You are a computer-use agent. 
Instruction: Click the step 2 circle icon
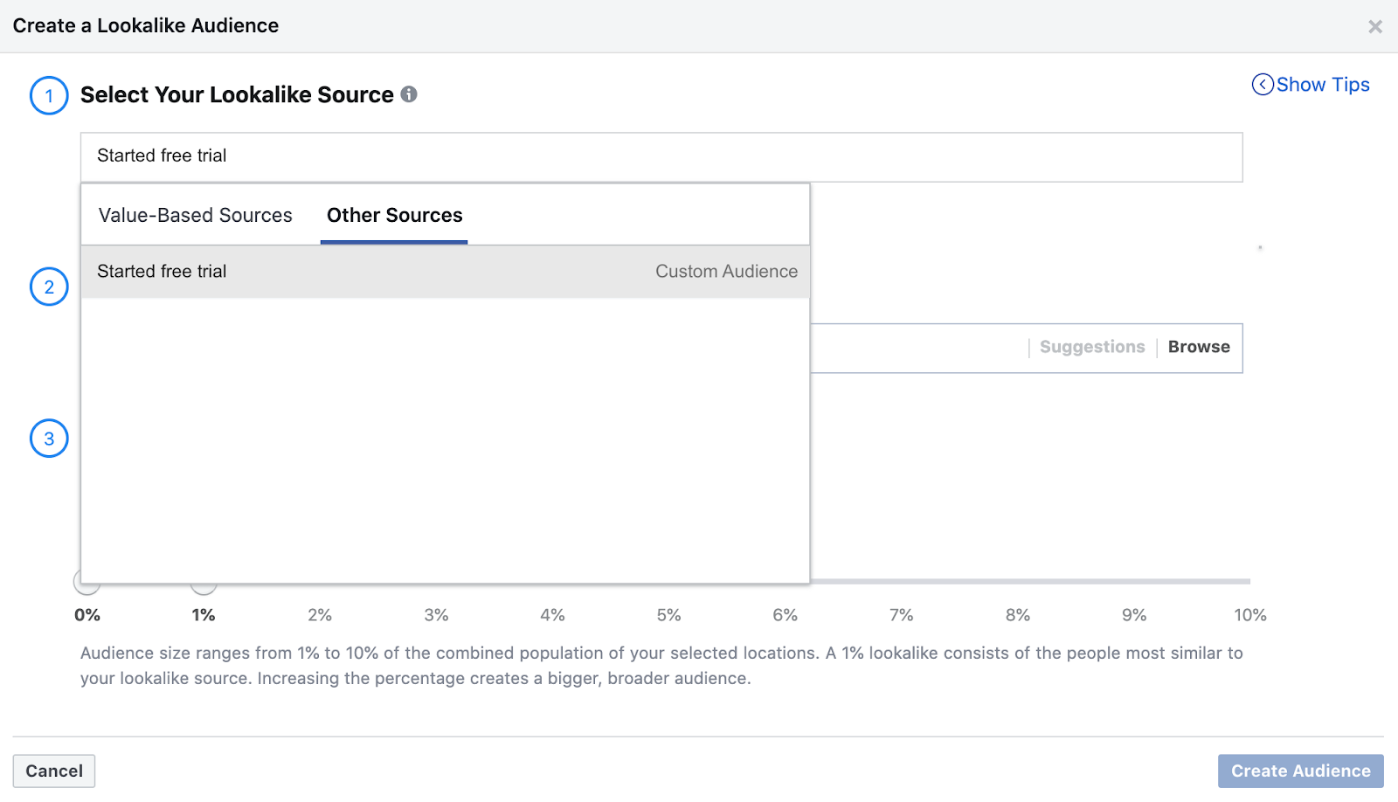tap(49, 287)
